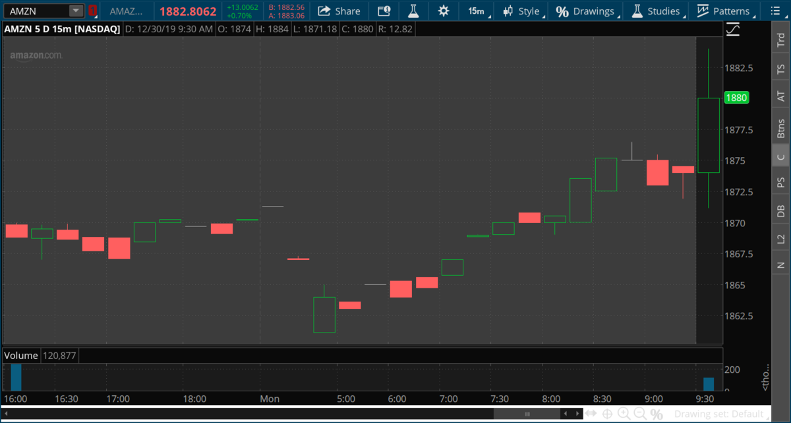The image size is (791, 423).
Task: Select the PS sidebar tab
Action: pos(781,181)
